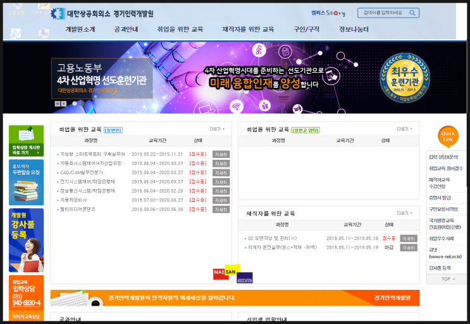470x324 pixels.
Task: Pause the banner slideshow
Action: coord(58,104)
